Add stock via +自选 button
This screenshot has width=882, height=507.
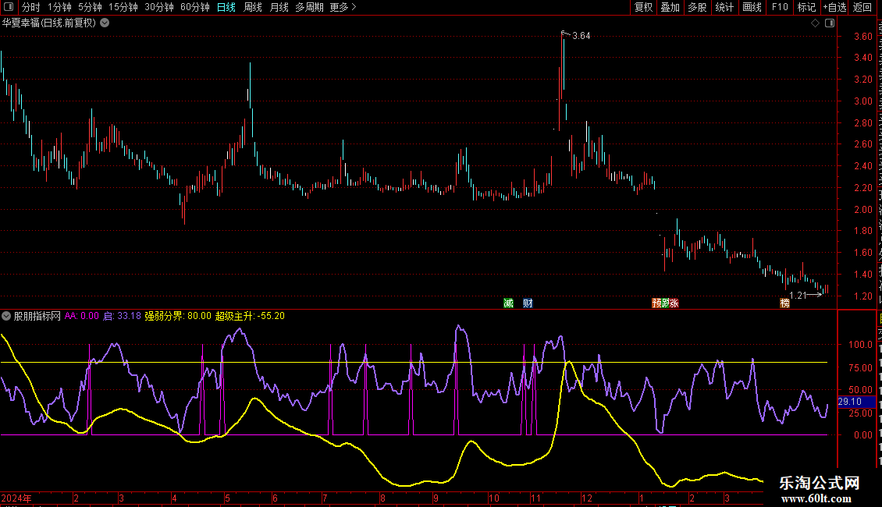coord(834,7)
